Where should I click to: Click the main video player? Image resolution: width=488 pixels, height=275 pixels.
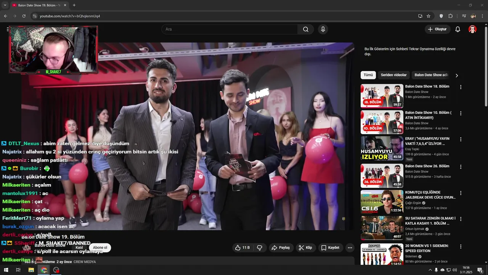[188, 136]
